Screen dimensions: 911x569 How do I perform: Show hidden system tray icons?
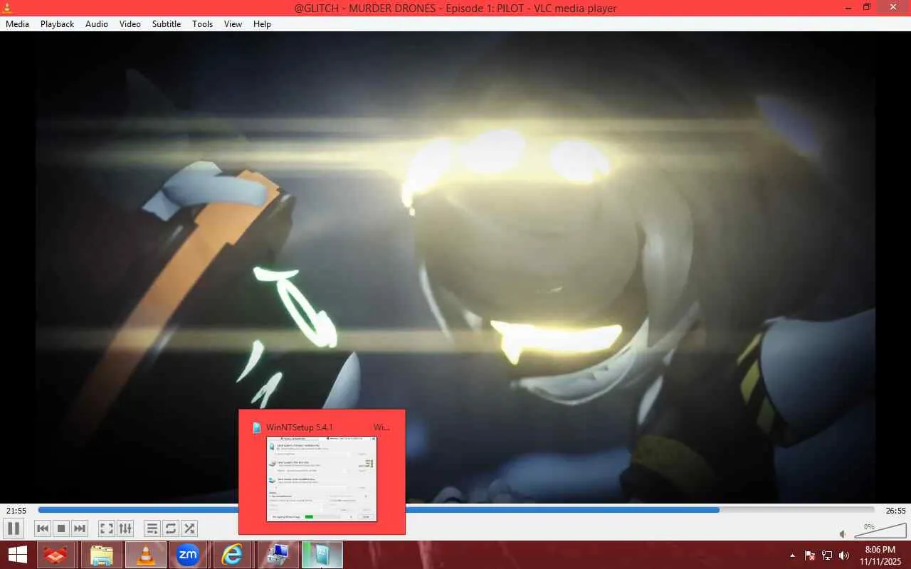(x=792, y=555)
